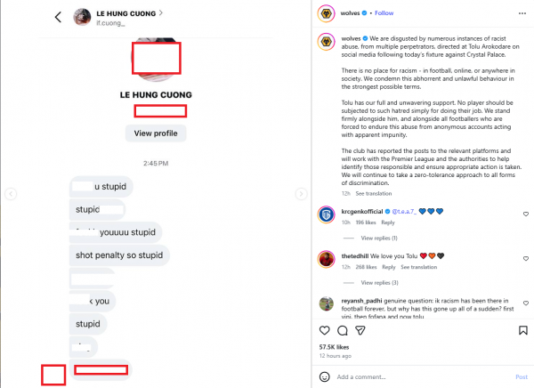Open krcgenkofficial's profile picture
The width and height of the screenshot is (534, 388).
pyautogui.click(x=325, y=214)
